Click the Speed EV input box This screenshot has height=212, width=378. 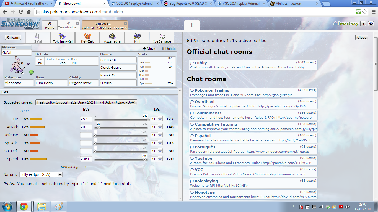[86, 159]
